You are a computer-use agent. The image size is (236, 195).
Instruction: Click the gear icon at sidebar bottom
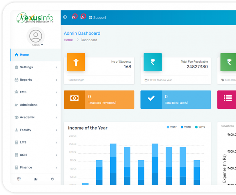pyautogui.click(x=19, y=179)
